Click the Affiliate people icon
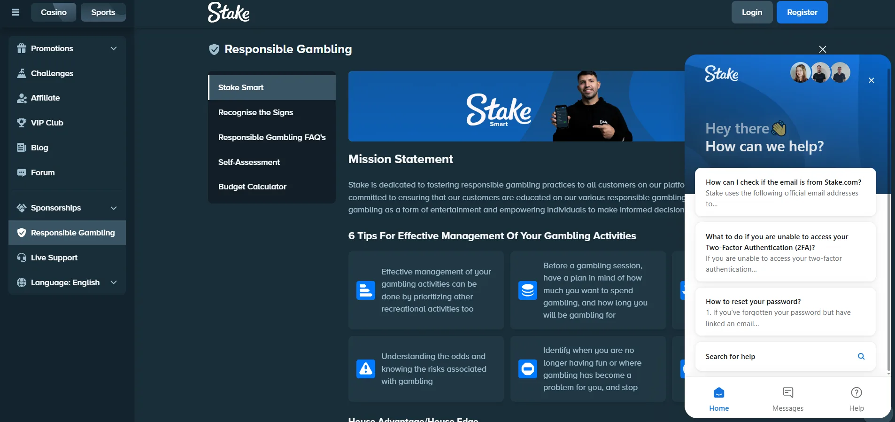 click(x=22, y=98)
